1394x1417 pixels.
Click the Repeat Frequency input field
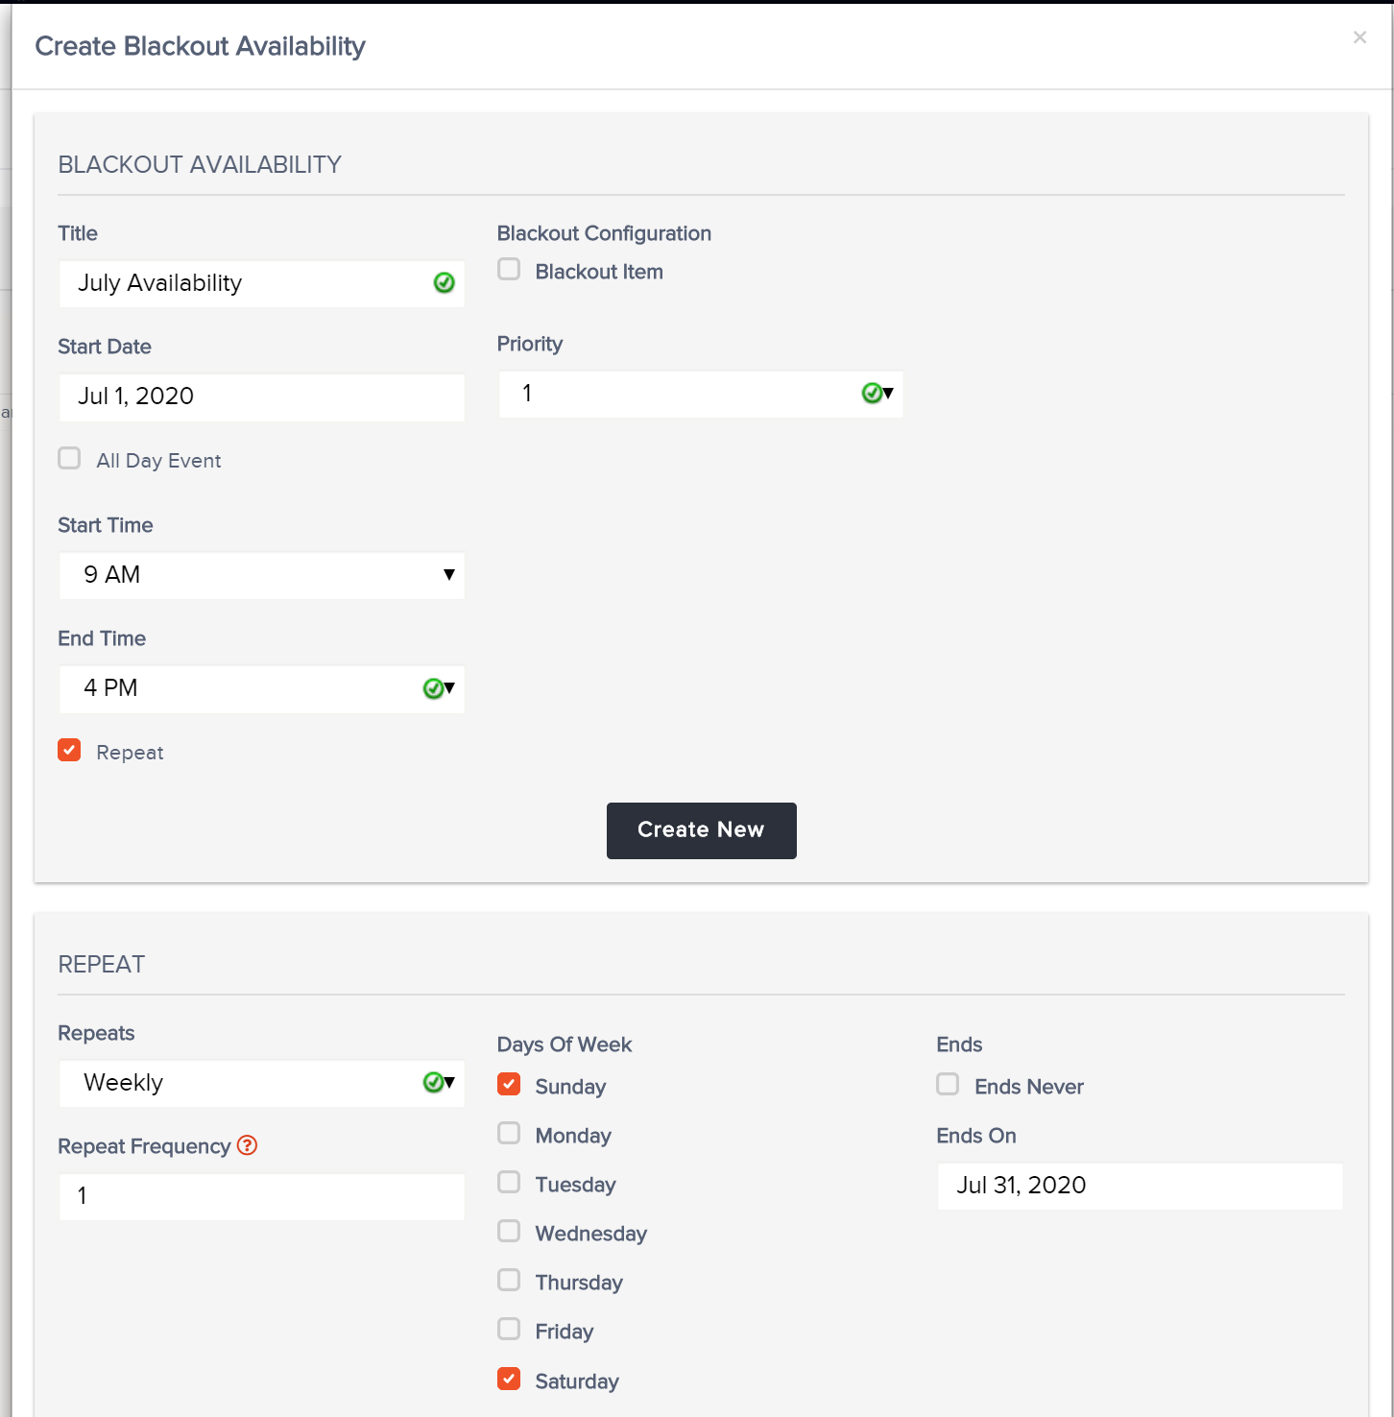261,1196
